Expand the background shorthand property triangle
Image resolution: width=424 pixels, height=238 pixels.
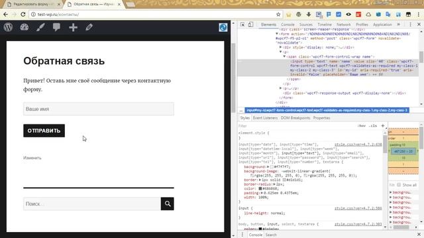click(268, 167)
